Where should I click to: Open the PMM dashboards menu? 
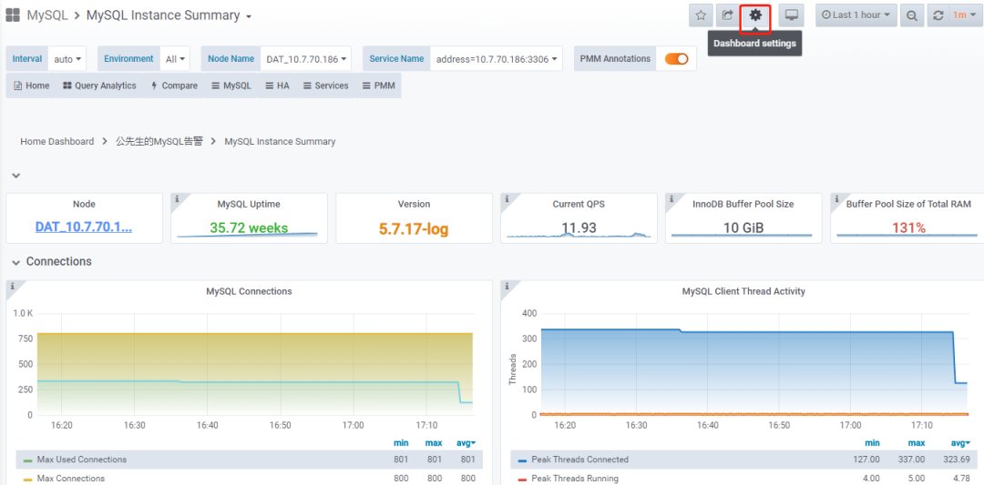[x=378, y=86]
